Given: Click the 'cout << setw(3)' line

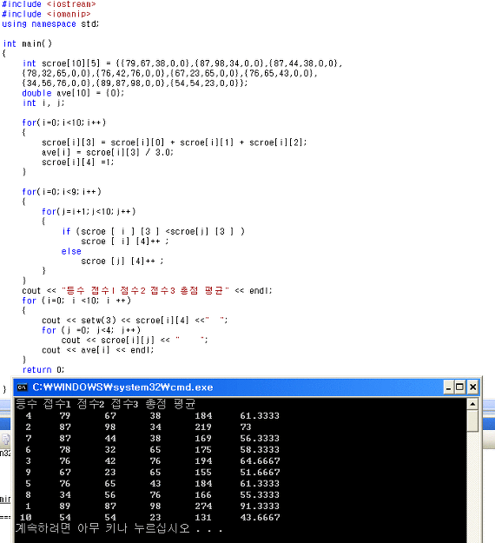Looking at the screenshot, I should pyautogui.click(x=135, y=321).
